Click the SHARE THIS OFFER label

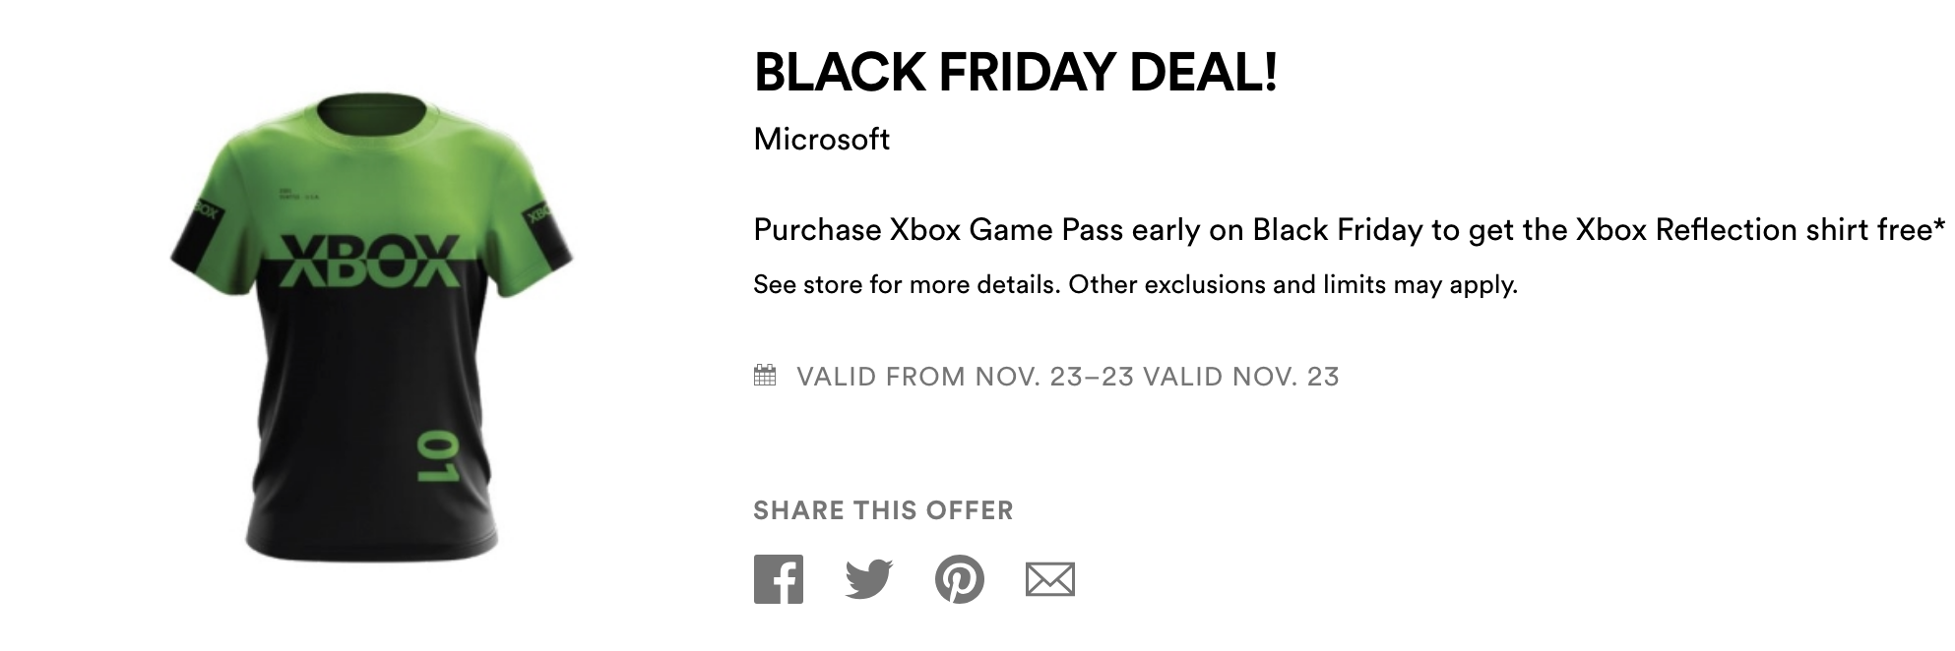pyautogui.click(x=883, y=510)
